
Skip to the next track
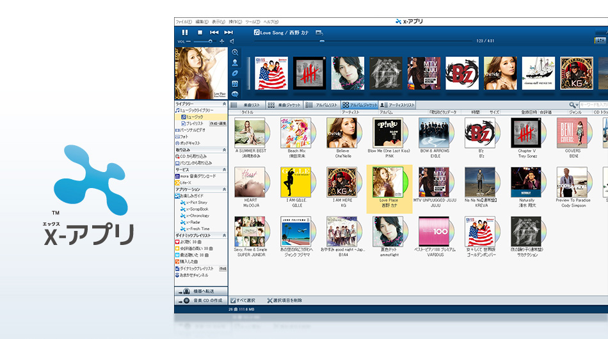(228, 32)
